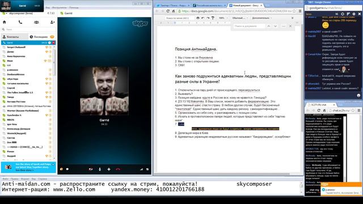363x204 pixels.
Task: Jump to previous search match in Docs
Action: 268,26
